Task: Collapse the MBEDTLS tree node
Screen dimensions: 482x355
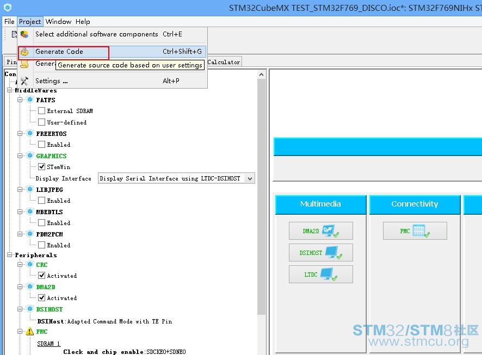Action: [20, 211]
